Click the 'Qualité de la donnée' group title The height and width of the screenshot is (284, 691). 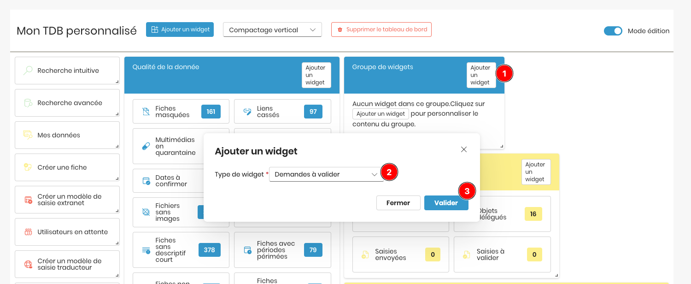pyautogui.click(x=166, y=67)
